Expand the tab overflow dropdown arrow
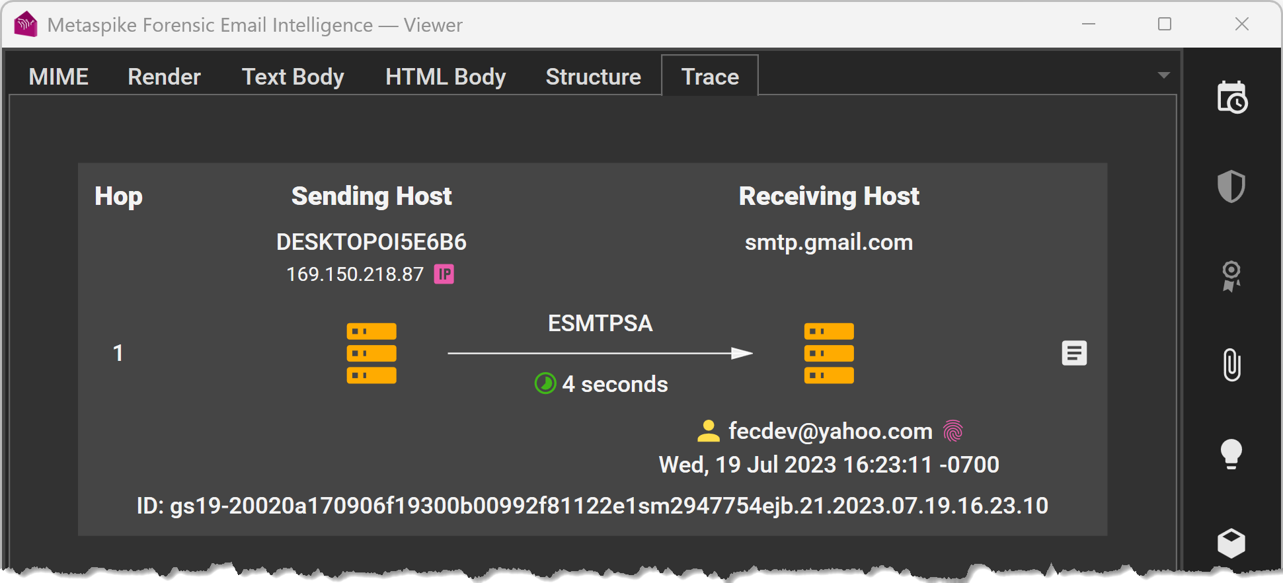Viewport: 1283px width, 583px height. (x=1164, y=75)
